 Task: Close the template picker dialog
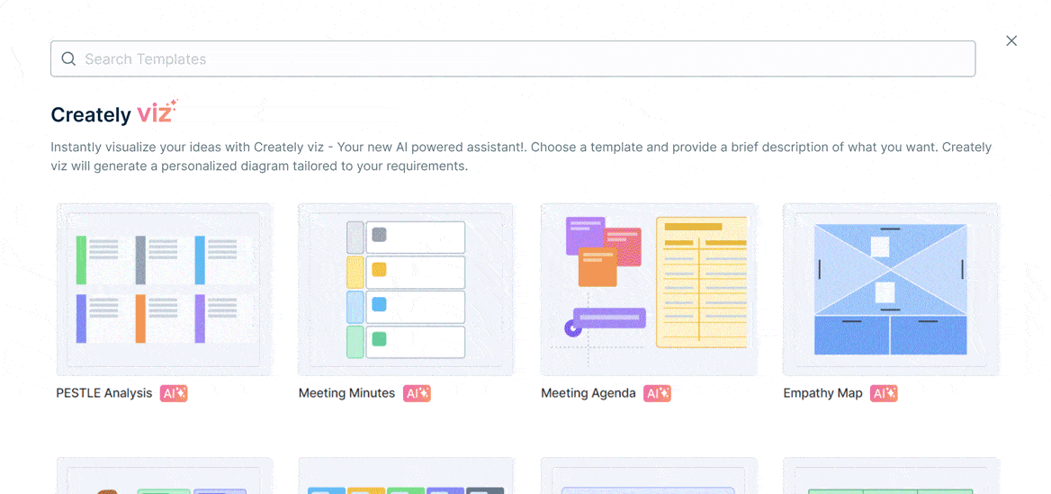point(1011,40)
